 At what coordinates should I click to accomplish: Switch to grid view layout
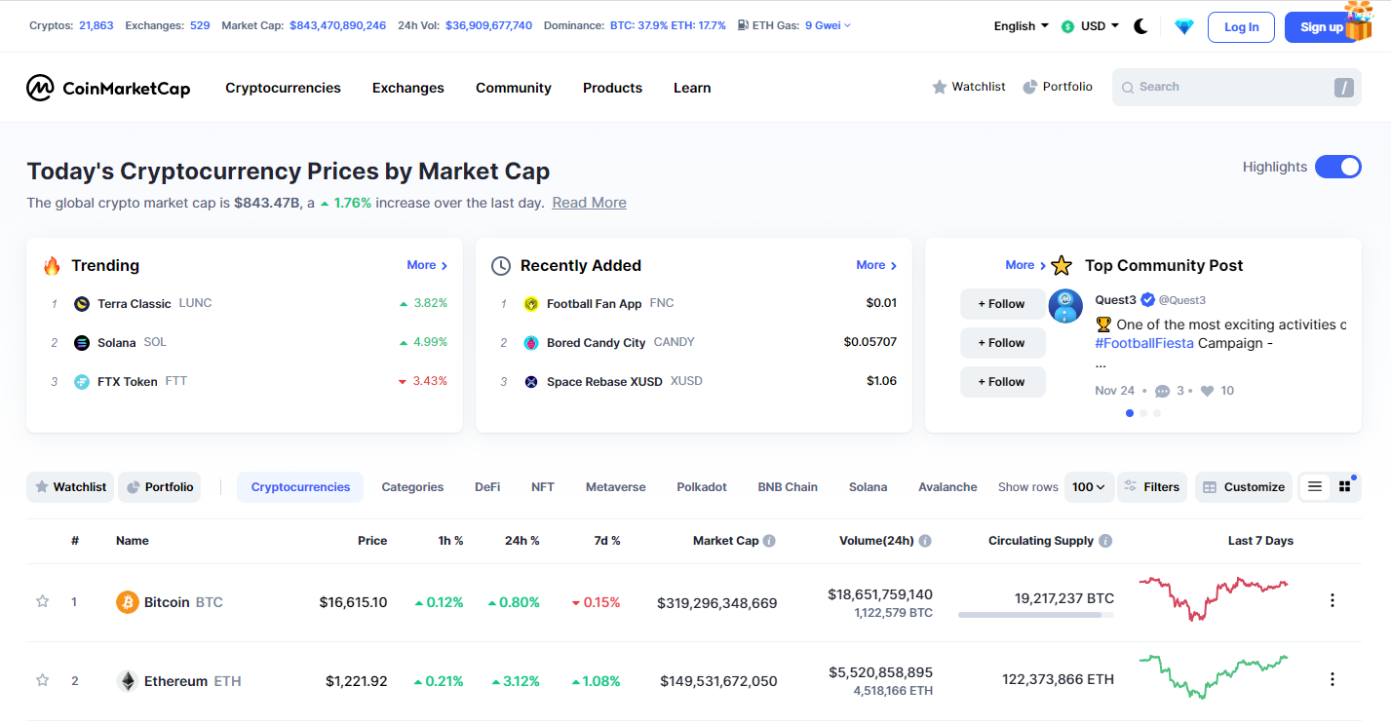[1345, 486]
